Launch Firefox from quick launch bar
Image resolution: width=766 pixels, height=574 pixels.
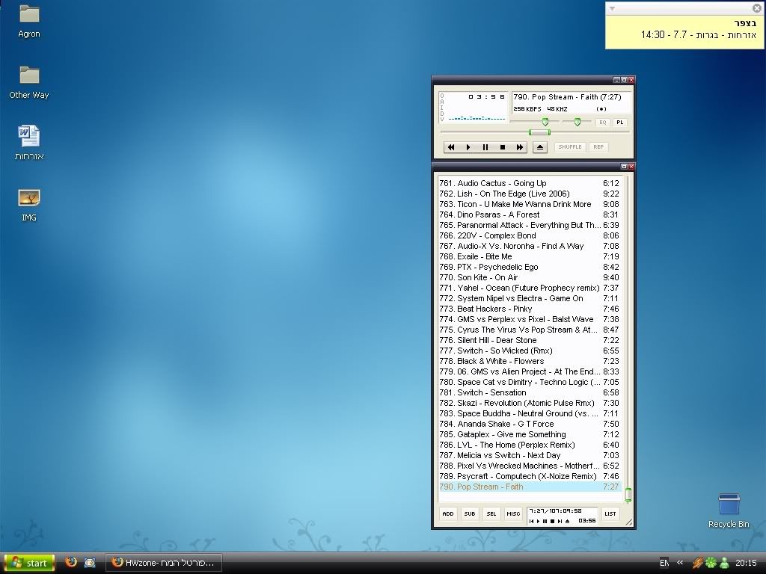(71, 562)
